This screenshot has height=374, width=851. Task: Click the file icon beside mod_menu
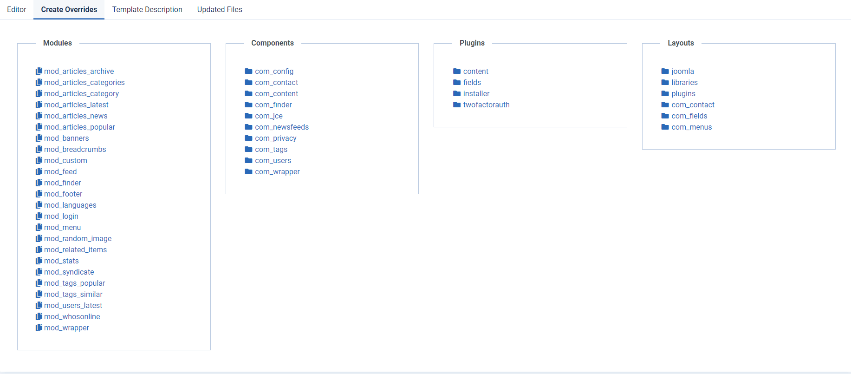point(39,227)
